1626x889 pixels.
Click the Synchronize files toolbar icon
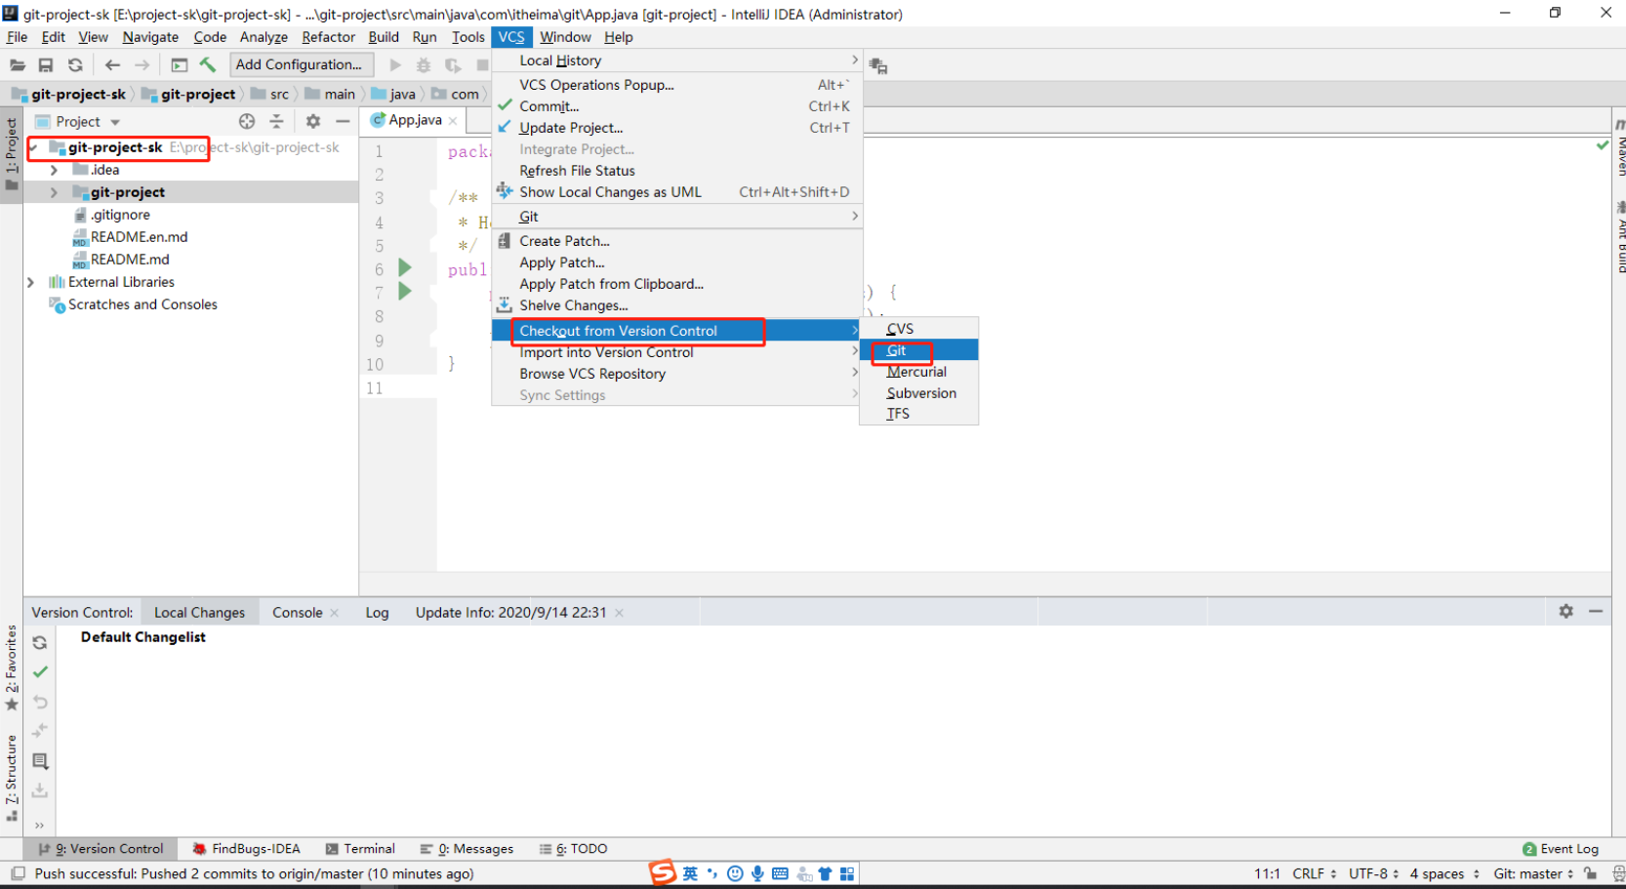coord(75,65)
